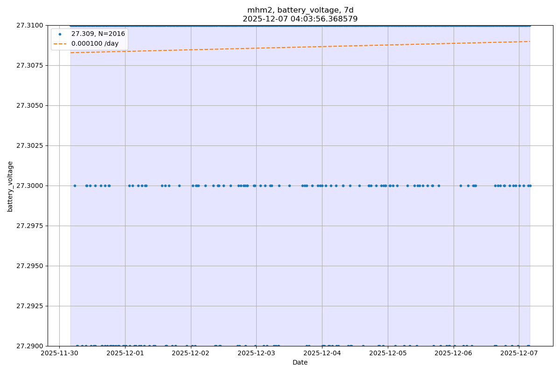
Task: Click the orange dashed trend line in the plot
Action: 300,47
